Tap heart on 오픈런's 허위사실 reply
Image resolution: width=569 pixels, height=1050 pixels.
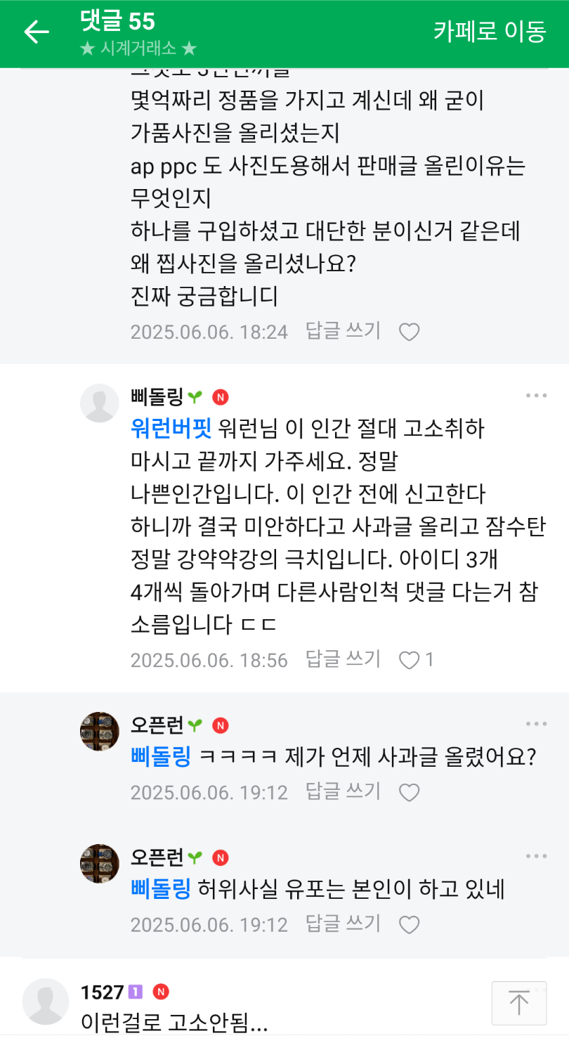click(x=409, y=925)
